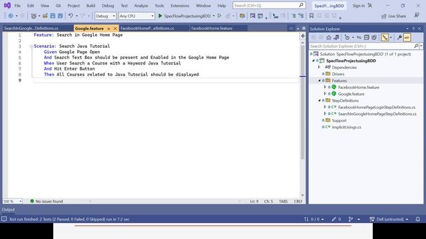Click Show All Files icon in Solution Explorer
Image resolution: width=426 pixels, height=239 pixels.
374,38
